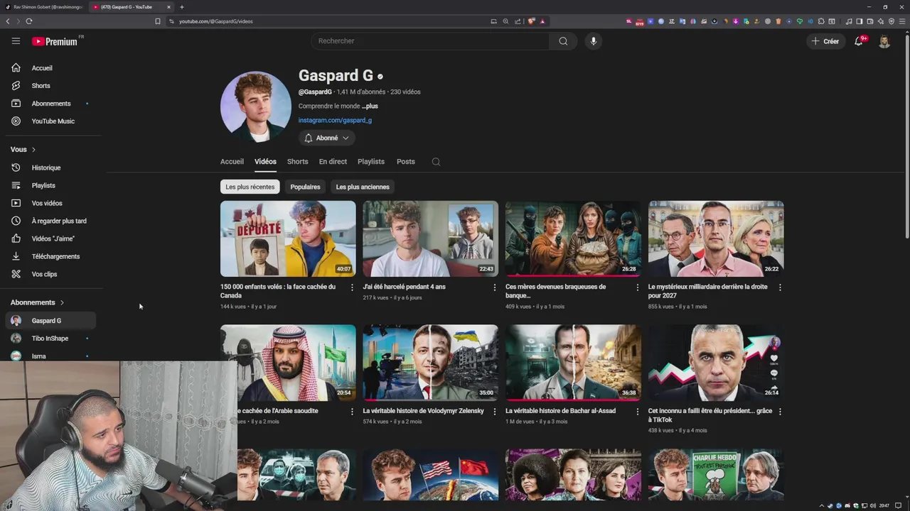The width and height of the screenshot is (910, 511).
Task: Open the account avatar menu
Action: click(x=884, y=41)
